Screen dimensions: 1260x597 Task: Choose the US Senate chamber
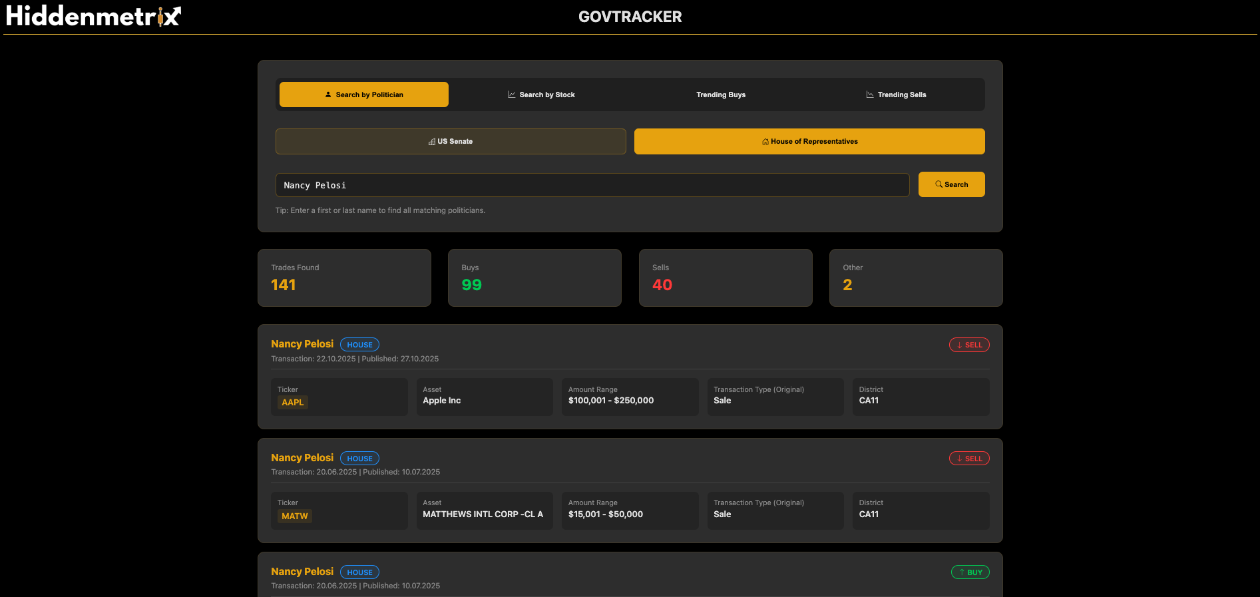point(451,141)
